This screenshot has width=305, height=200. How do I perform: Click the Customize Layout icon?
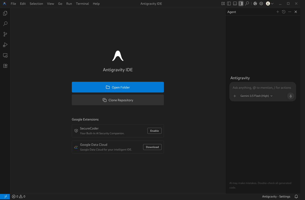(223, 3)
